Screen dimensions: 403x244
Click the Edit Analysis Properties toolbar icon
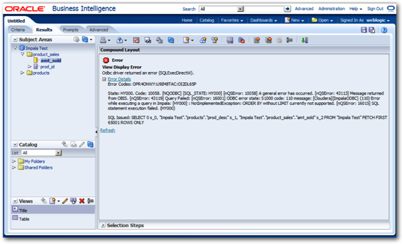click(x=230, y=40)
